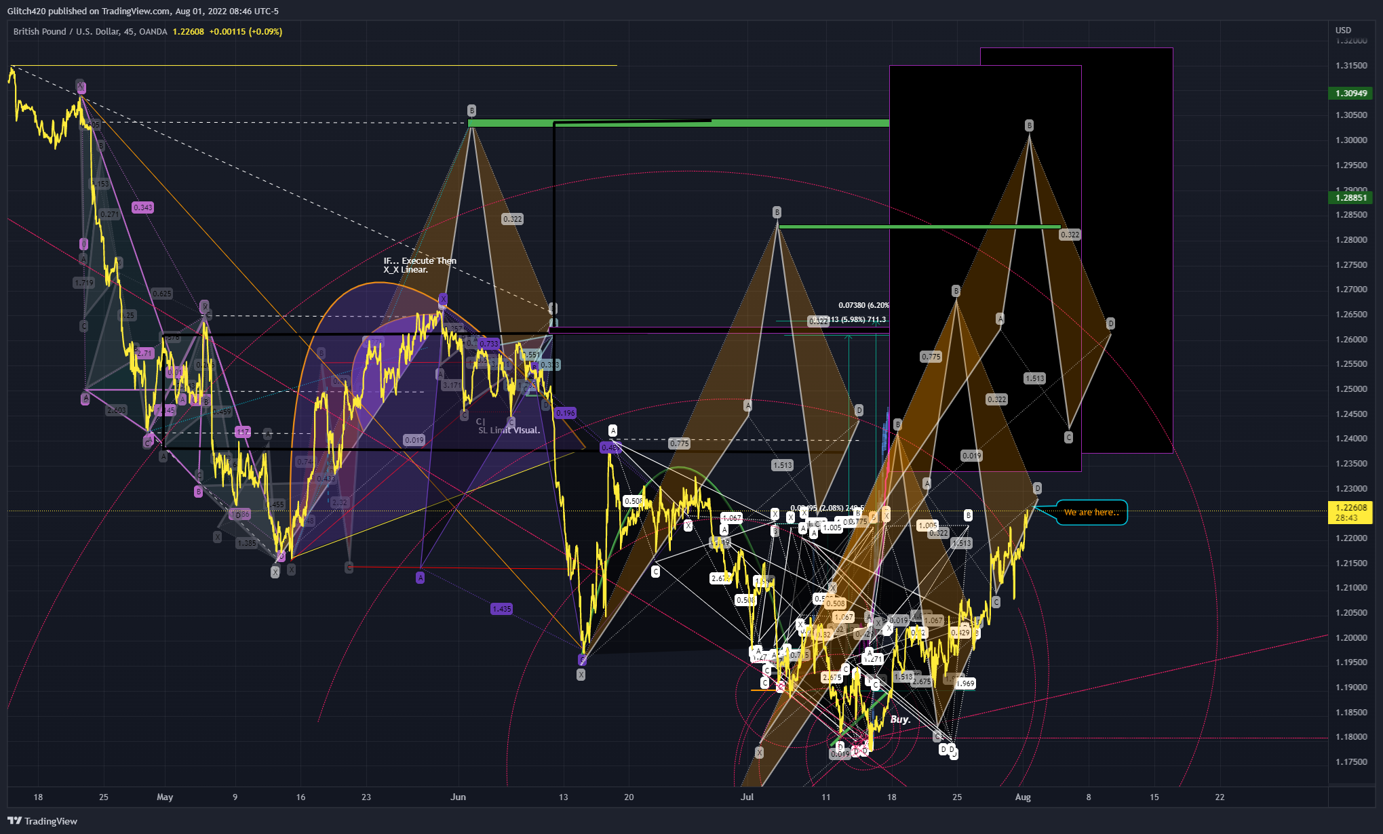The height and width of the screenshot is (834, 1383).
Task: Click the 1.30000 price axis tick
Action: [1350, 140]
